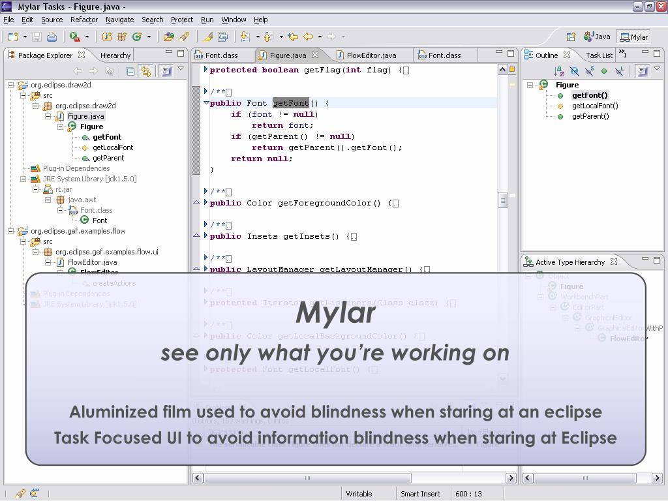Click the New Java Class icon

(x=137, y=37)
